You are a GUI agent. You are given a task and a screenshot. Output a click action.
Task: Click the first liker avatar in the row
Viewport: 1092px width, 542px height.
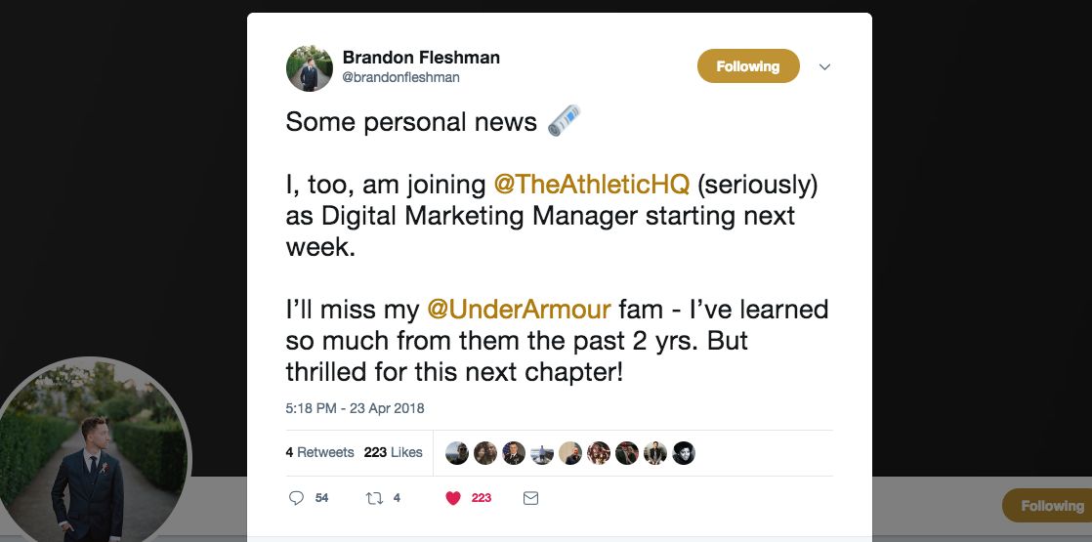click(457, 453)
